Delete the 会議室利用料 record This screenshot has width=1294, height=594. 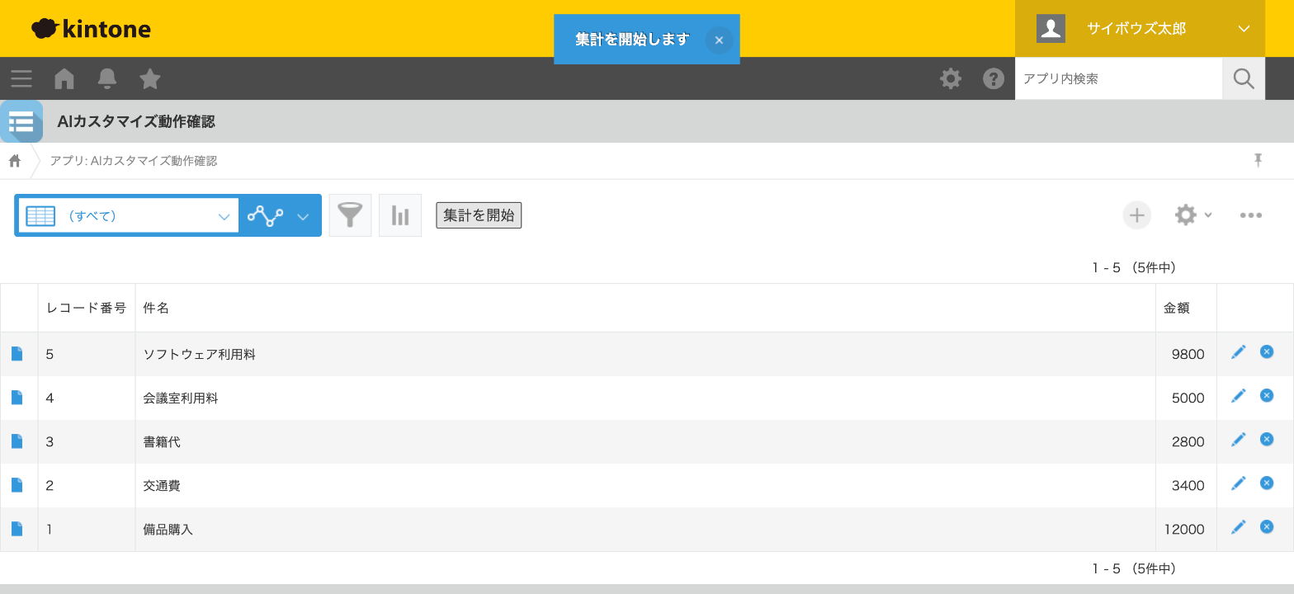click(x=1267, y=396)
